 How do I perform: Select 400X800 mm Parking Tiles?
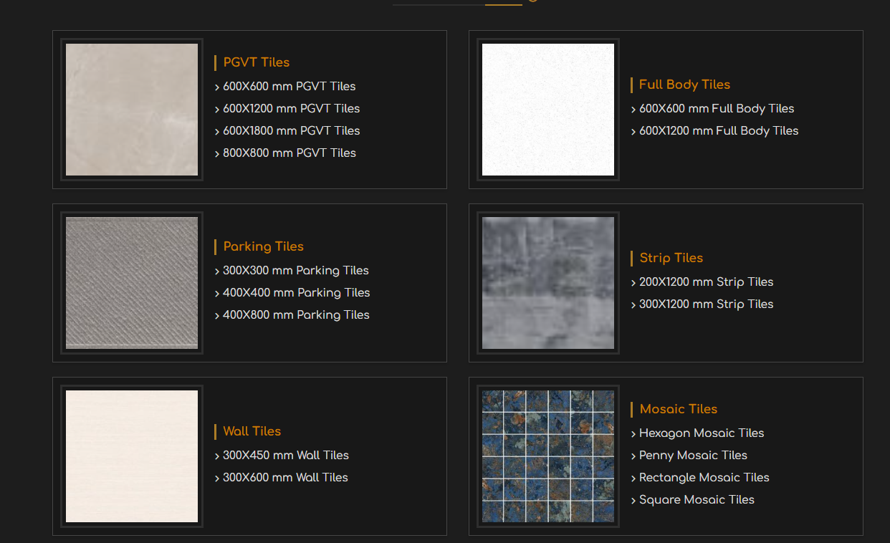[296, 315]
